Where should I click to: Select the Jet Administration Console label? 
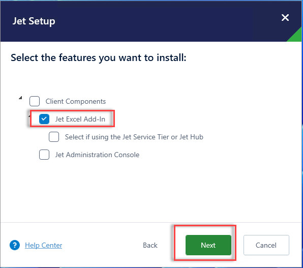coord(97,155)
